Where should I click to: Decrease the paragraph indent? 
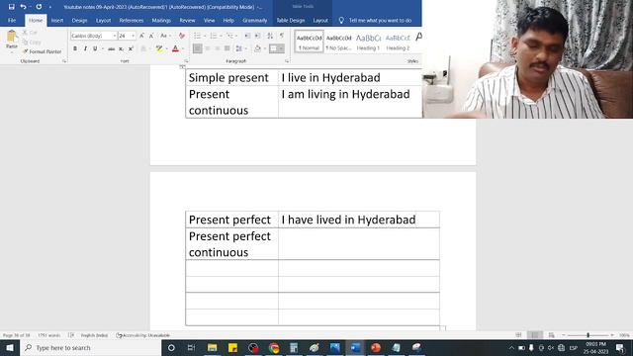(247, 36)
